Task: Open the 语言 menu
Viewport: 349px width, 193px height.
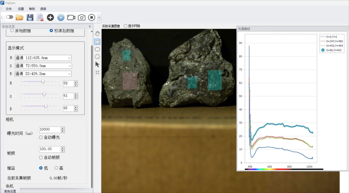Action: (43, 9)
